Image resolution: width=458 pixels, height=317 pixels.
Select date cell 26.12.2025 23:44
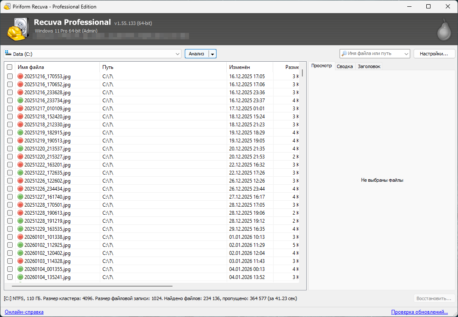247,189
